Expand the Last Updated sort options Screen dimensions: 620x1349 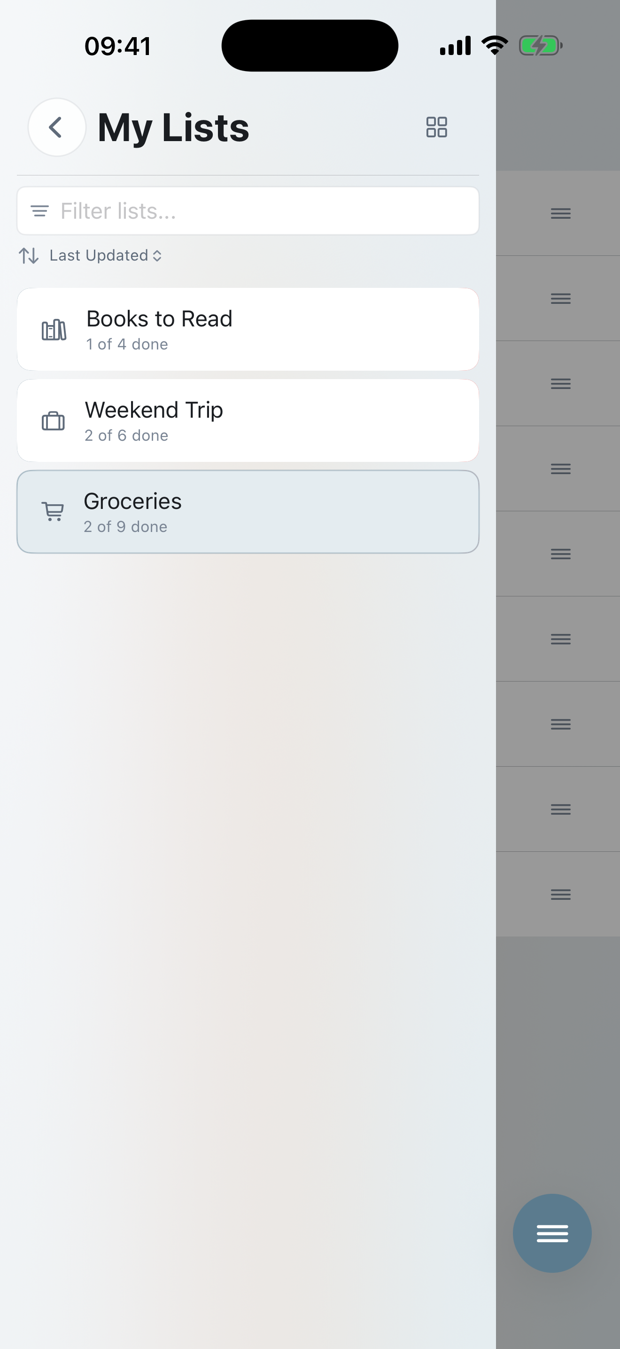pos(157,255)
